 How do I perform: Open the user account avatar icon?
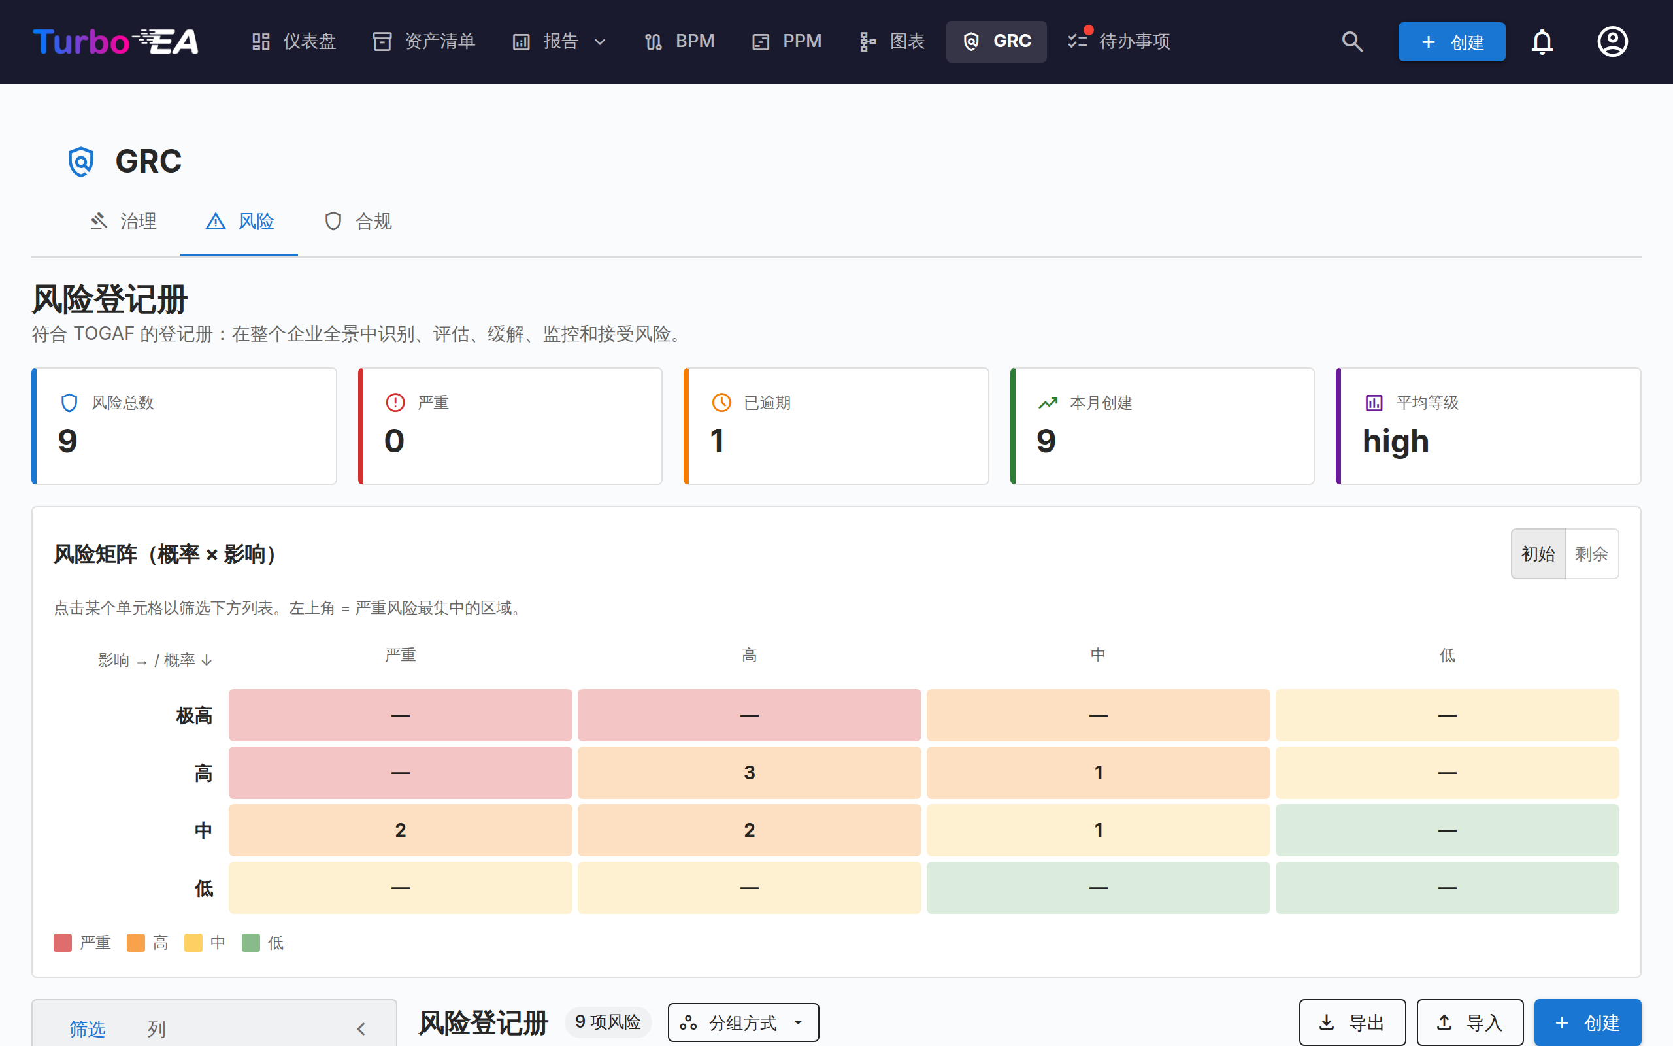[1612, 41]
